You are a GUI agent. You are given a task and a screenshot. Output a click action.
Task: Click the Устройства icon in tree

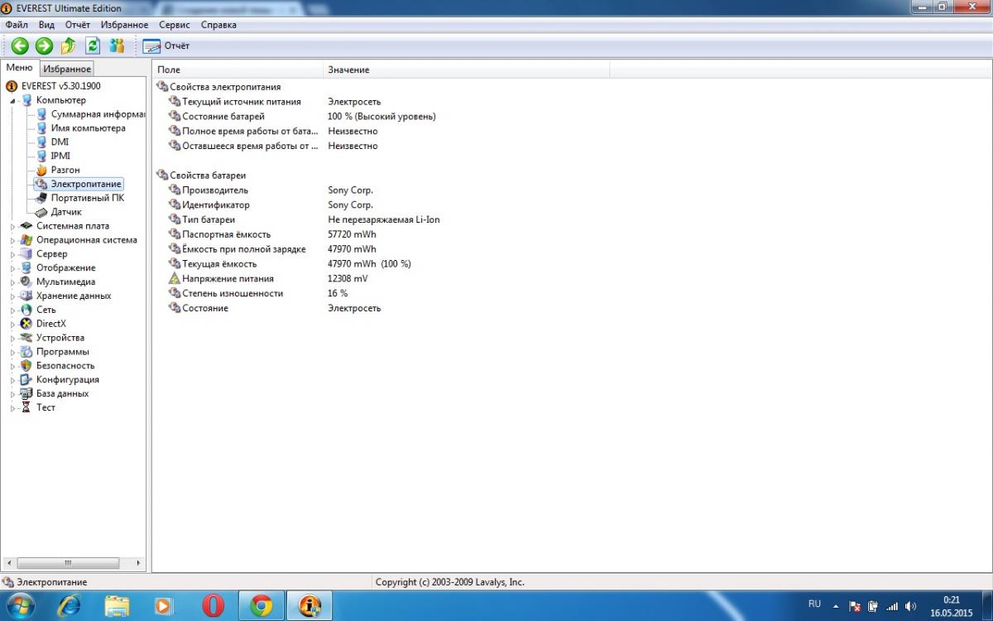tap(26, 338)
